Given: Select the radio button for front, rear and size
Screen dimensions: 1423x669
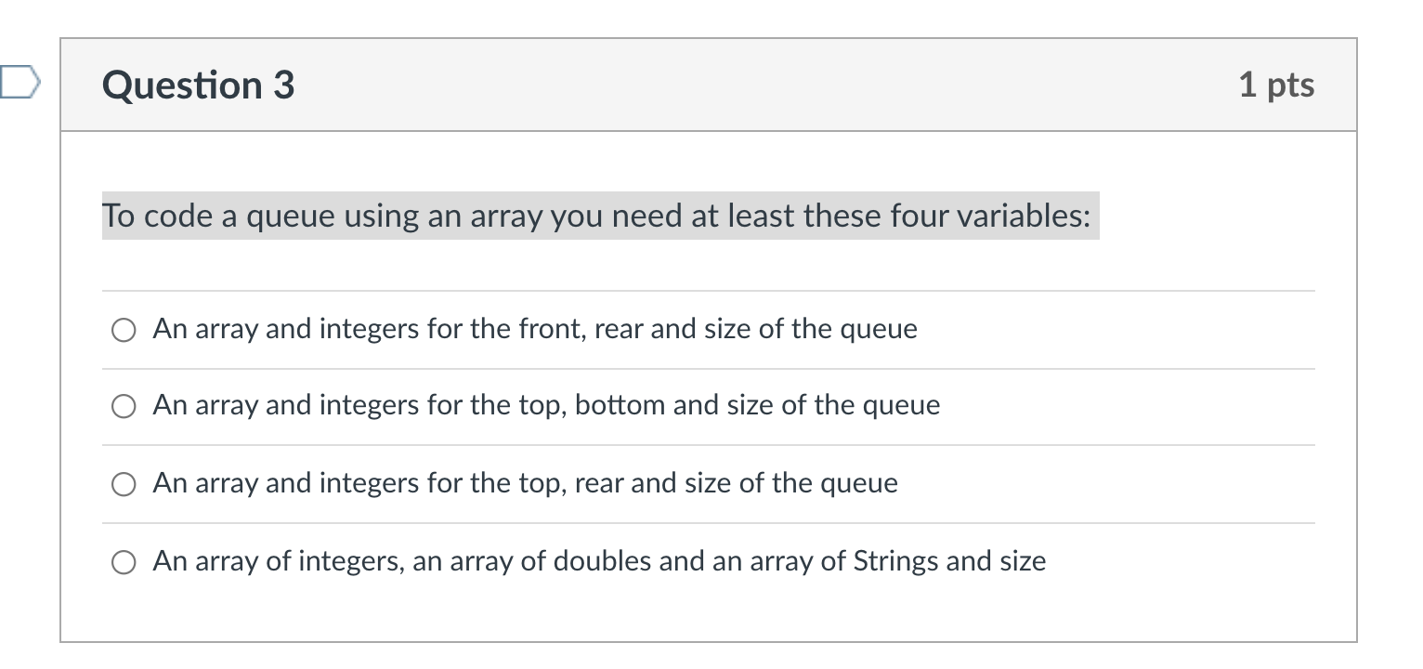Looking at the screenshot, I should coord(124,330).
